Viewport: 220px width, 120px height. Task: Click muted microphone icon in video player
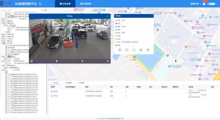tap(108, 61)
